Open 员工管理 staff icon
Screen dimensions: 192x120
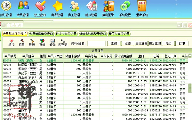(x=75, y=6)
